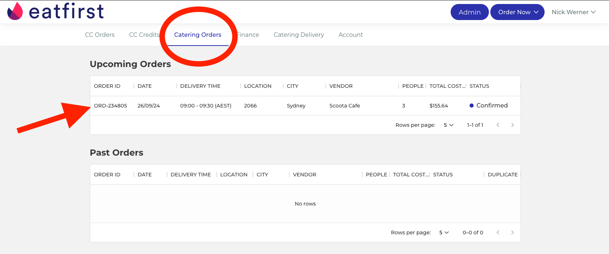Click the VENDOR header in Upcoming Orders
Viewport: 609px width, 254px height.
(341, 86)
